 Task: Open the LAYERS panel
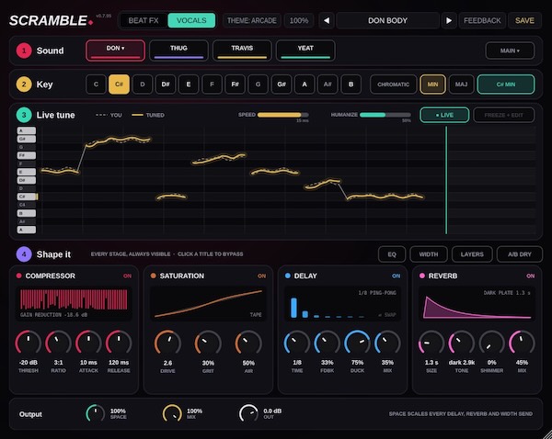tap(472, 254)
